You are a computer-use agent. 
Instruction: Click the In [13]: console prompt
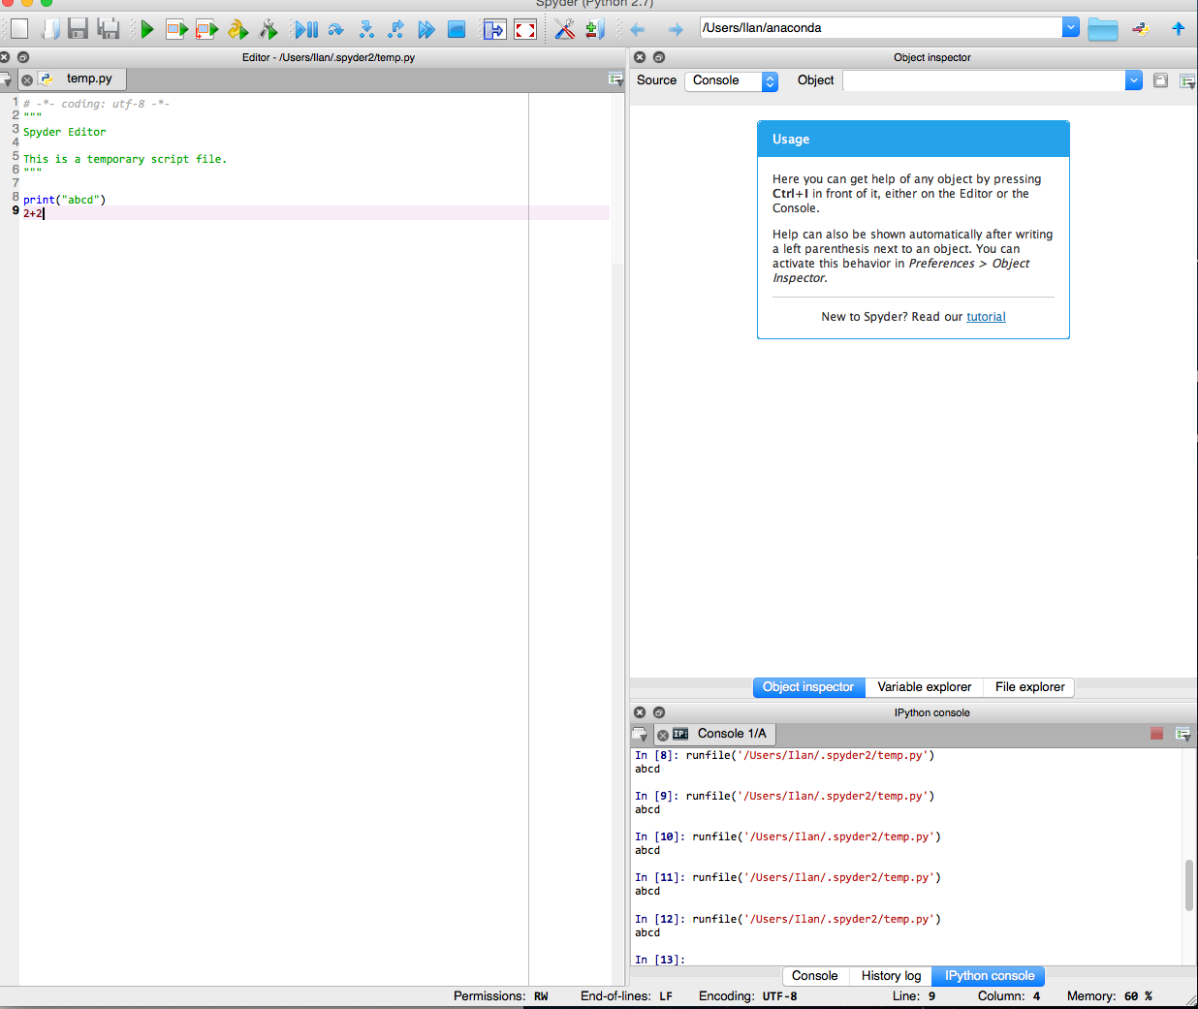point(660,960)
